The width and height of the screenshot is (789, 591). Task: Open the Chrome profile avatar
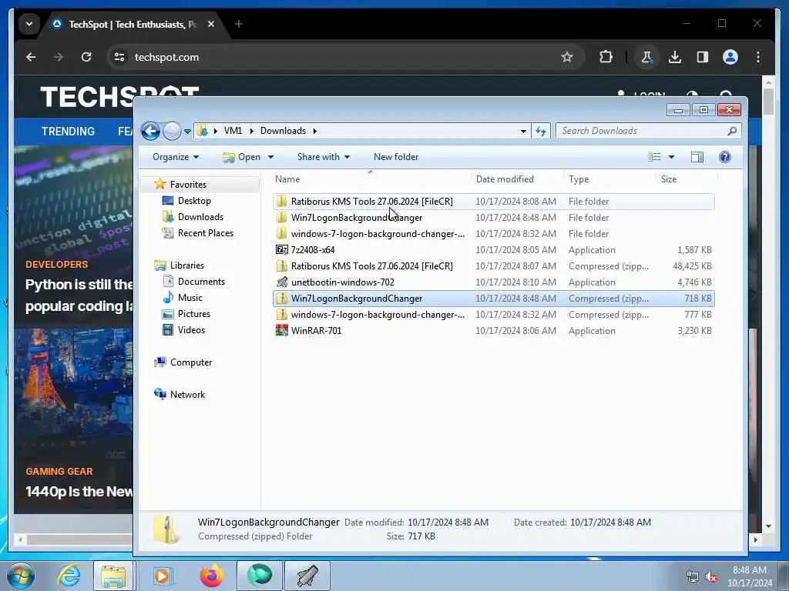pos(730,57)
